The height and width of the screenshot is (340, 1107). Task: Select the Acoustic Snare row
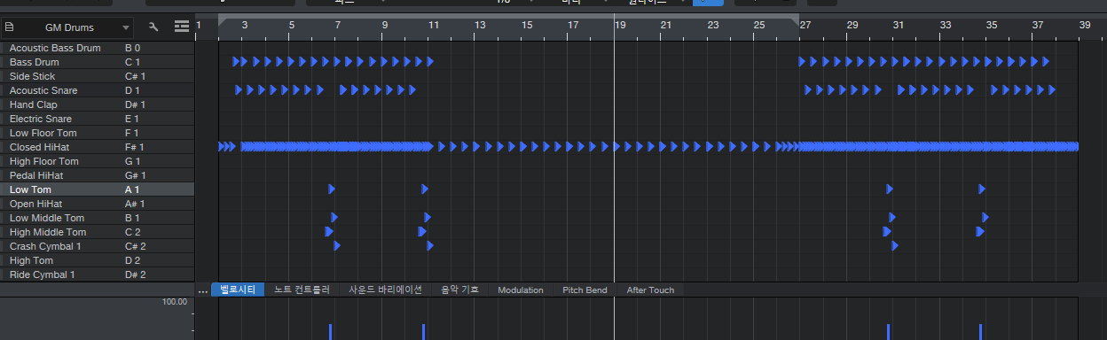click(98, 90)
